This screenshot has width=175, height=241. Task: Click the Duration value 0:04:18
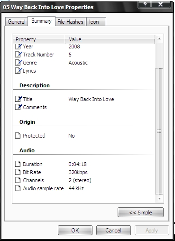pos(77,164)
